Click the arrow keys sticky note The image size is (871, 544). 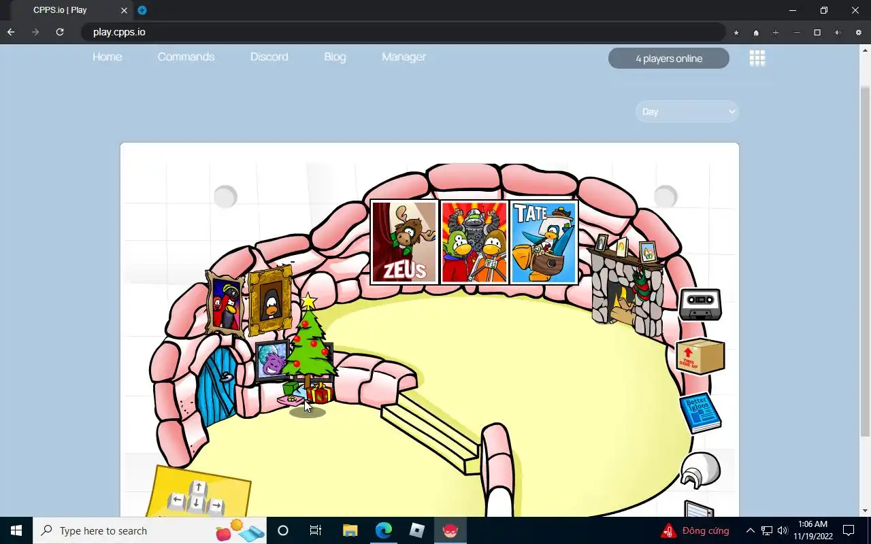(198, 492)
